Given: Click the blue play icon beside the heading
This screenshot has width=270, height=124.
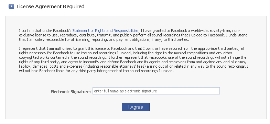Looking at the screenshot, I should click(11, 7).
